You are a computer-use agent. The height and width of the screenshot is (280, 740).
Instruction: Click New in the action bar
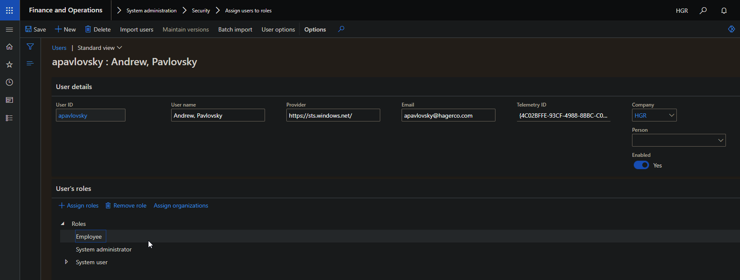click(65, 29)
